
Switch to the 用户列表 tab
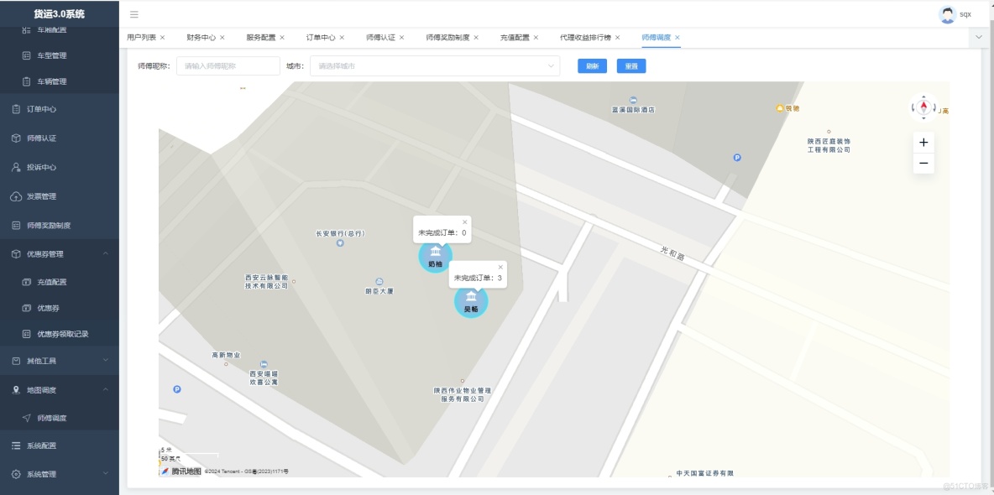point(143,37)
